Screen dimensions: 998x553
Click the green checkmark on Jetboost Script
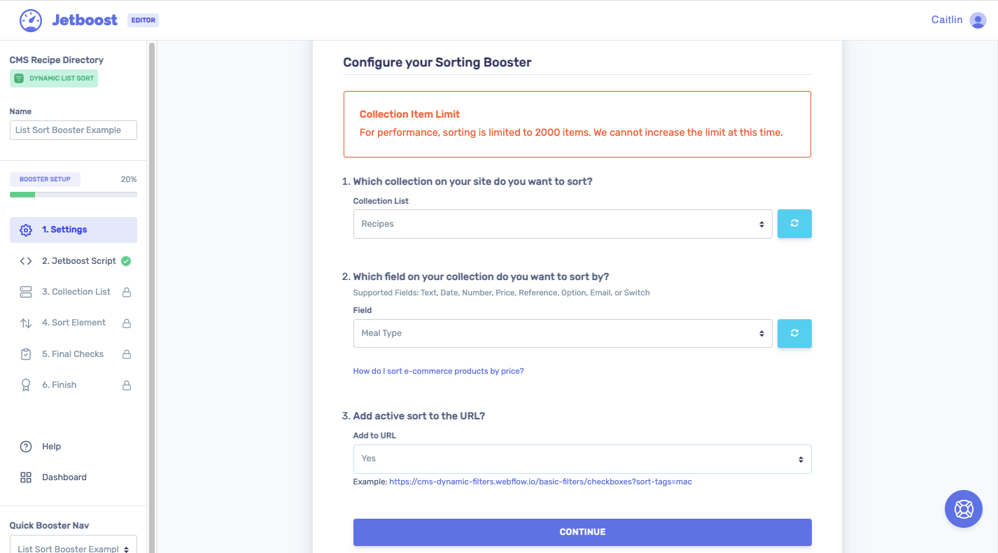126,260
